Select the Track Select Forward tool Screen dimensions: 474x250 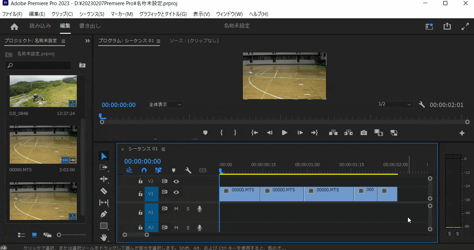pyautogui.click(x=104, y=167)
